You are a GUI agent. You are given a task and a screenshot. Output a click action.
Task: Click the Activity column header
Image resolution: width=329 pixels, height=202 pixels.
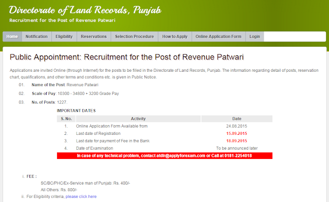[138, 119]
